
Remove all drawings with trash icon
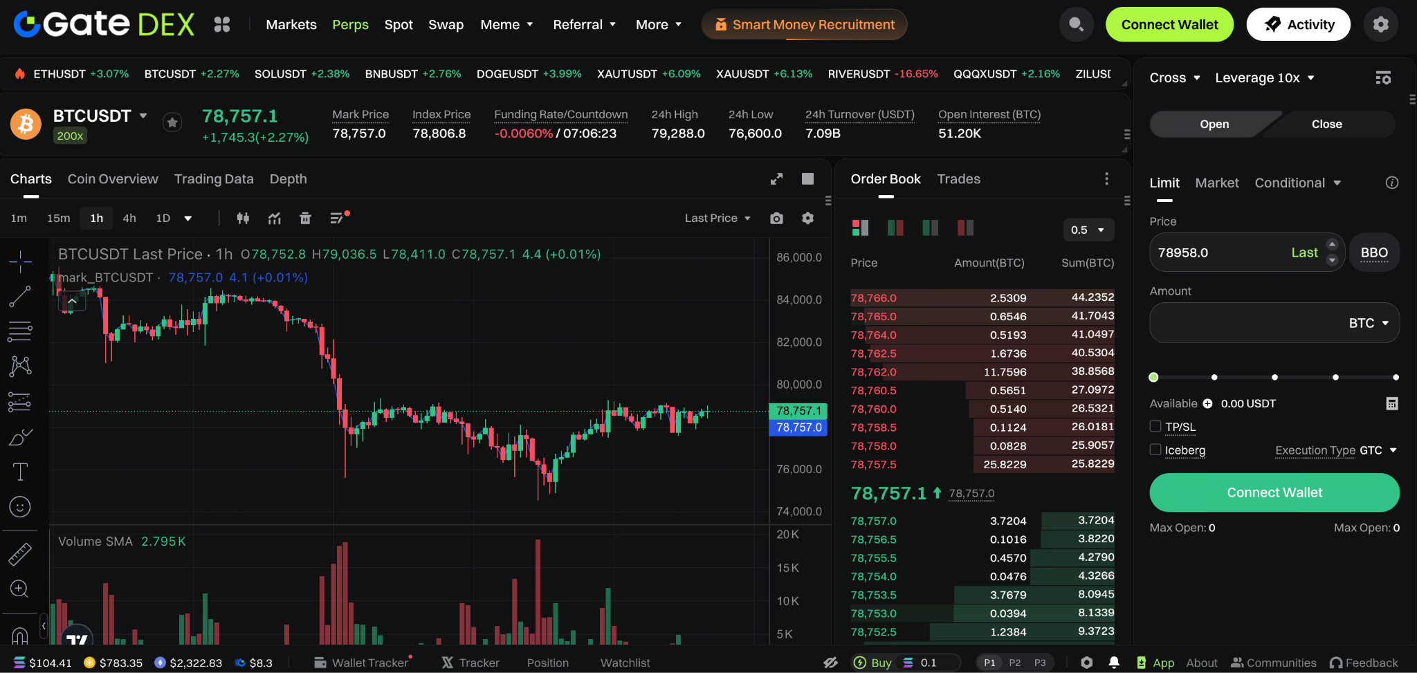[305, 218]
